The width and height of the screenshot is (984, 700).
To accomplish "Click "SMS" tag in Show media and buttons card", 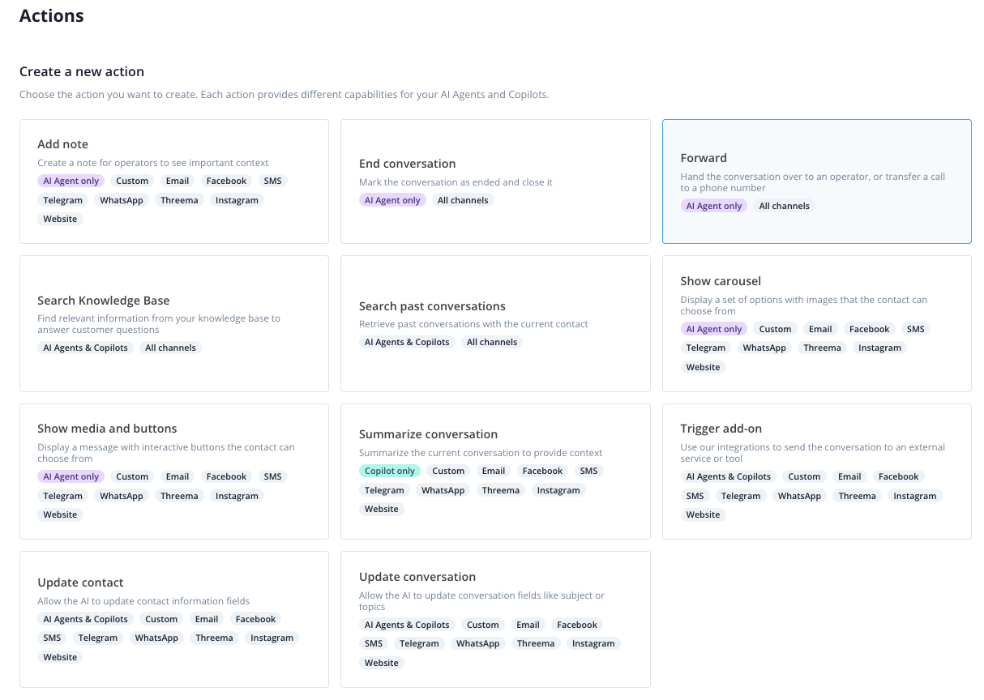I will tap(272, 476).
